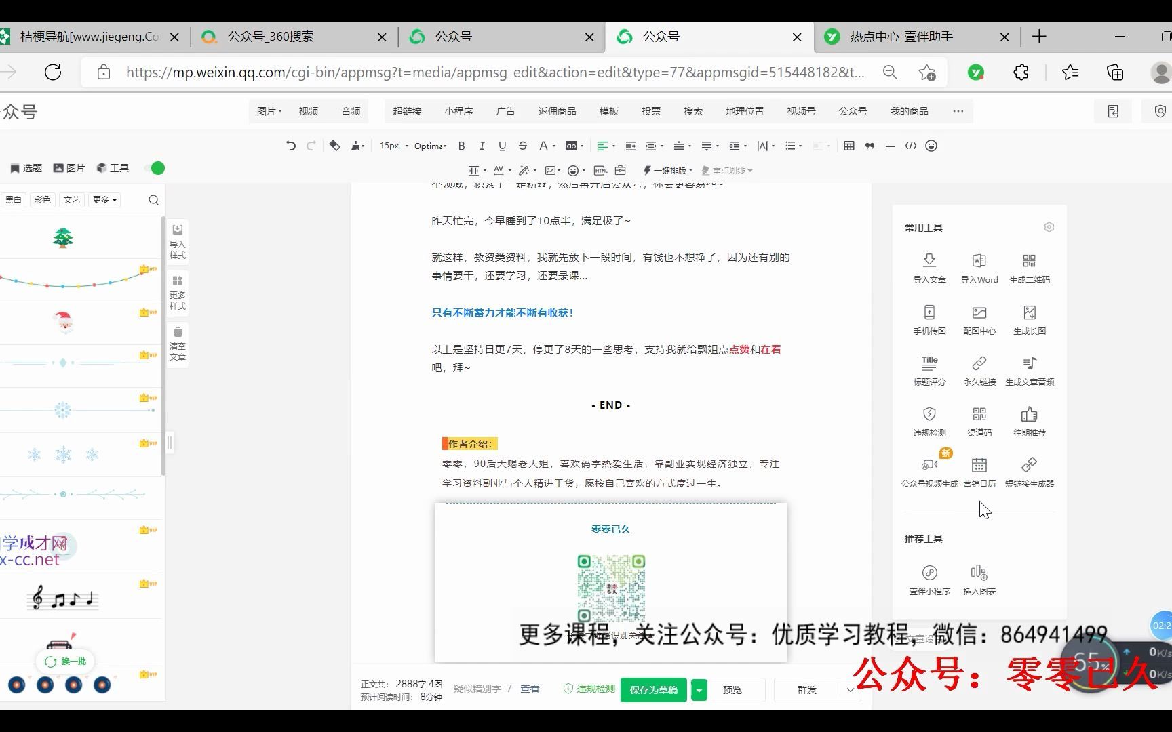Click the 导入Word tool
The image size is (1172, 732).
(x=979, y=268)
